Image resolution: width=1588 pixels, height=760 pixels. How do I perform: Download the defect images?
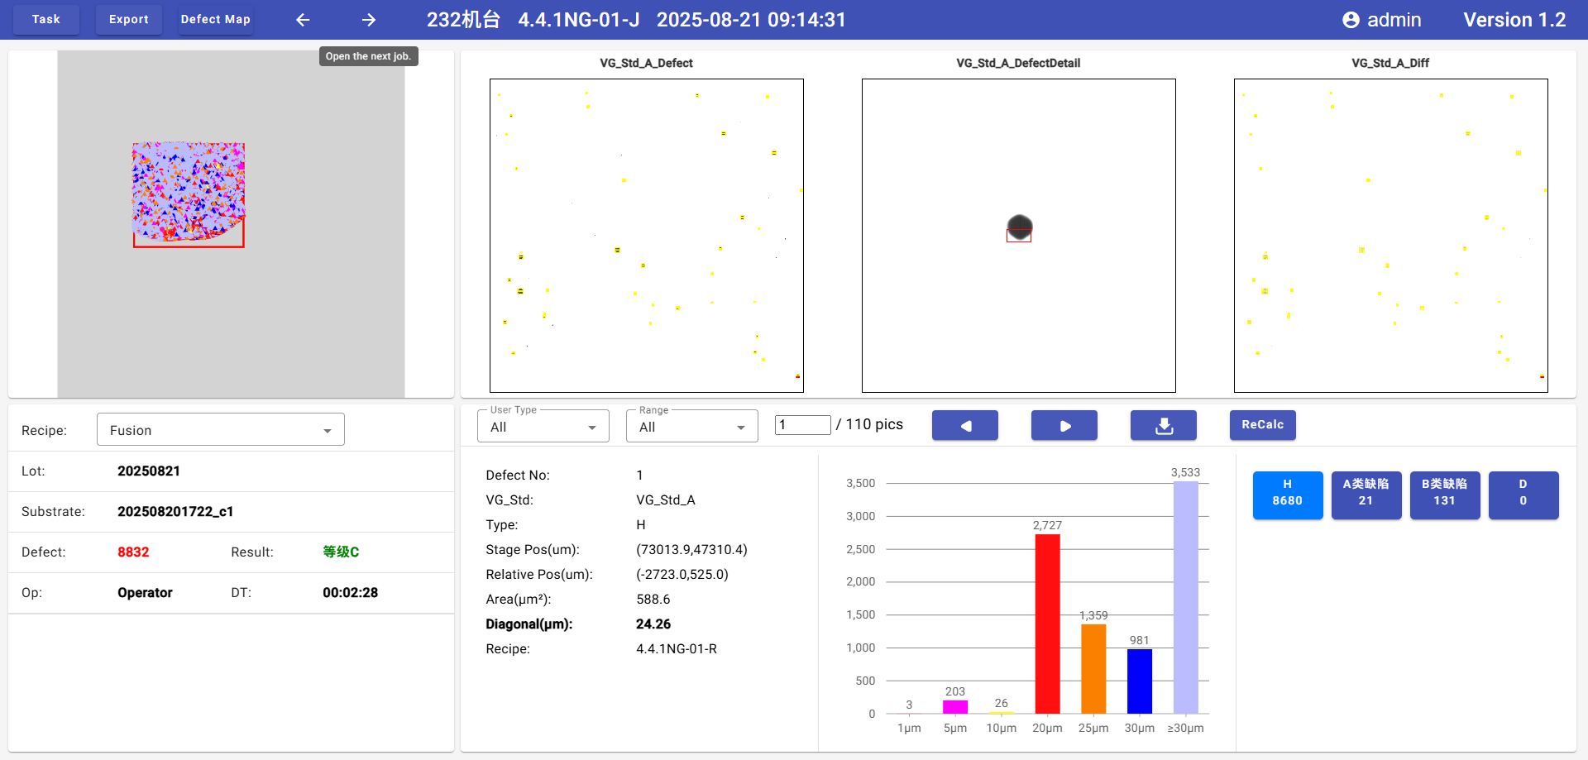1163,425
